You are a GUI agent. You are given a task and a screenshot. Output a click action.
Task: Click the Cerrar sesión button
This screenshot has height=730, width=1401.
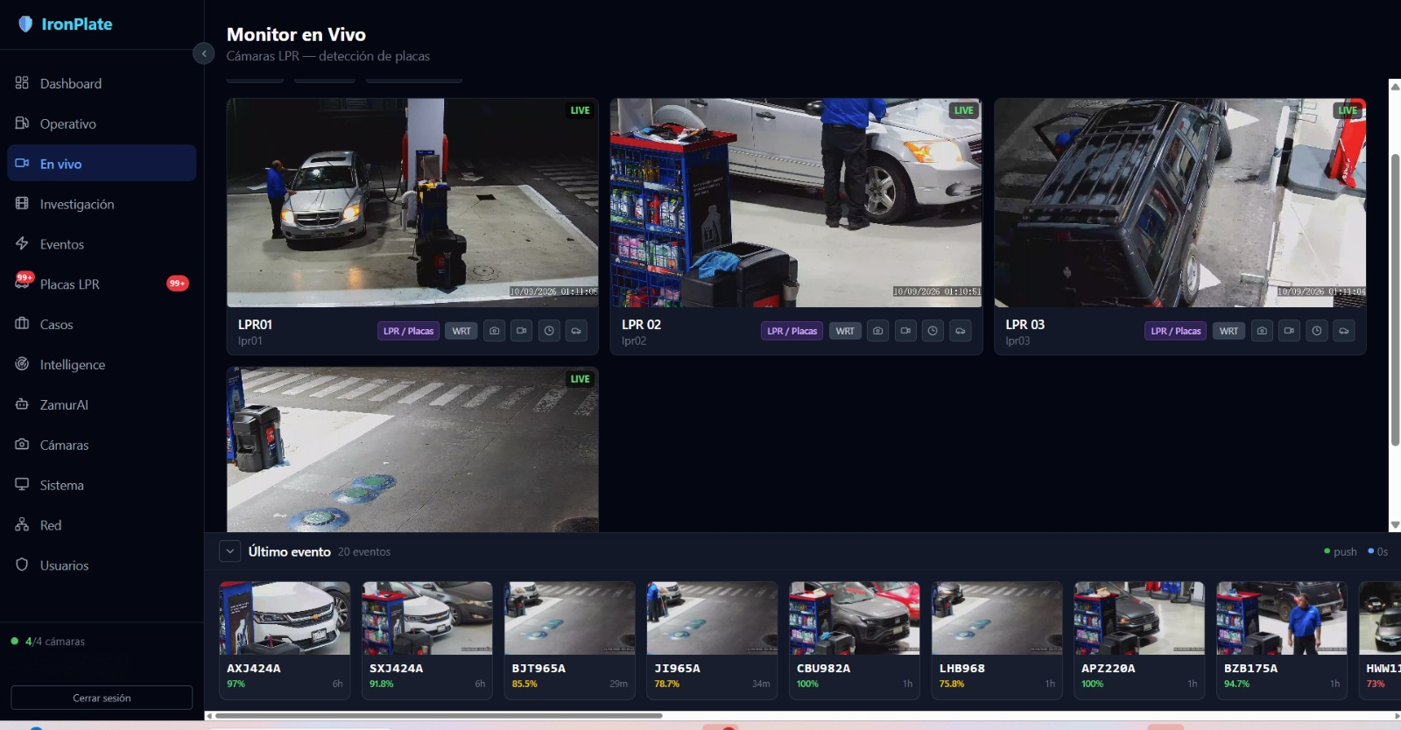point(102,698)
